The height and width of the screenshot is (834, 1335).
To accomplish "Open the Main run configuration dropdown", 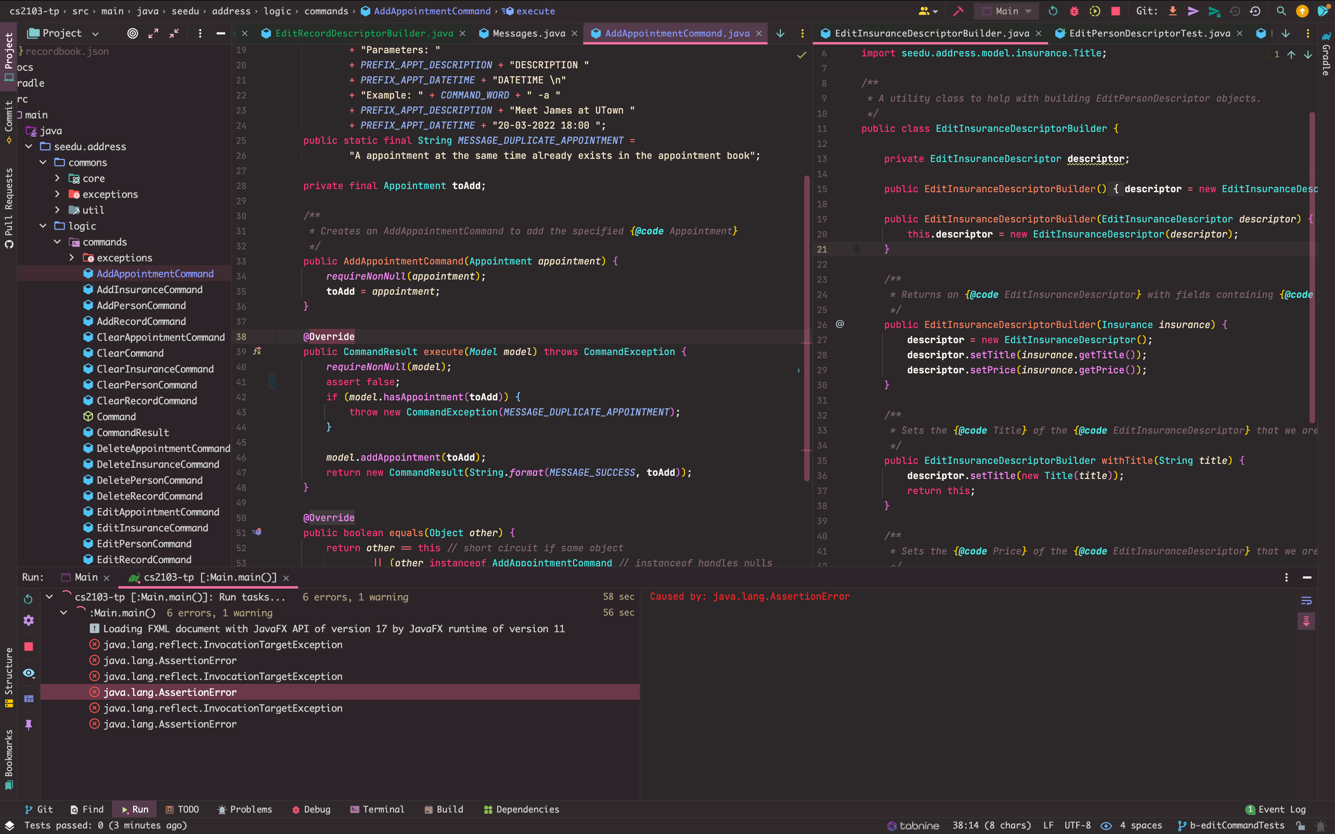I will 1007,11.
